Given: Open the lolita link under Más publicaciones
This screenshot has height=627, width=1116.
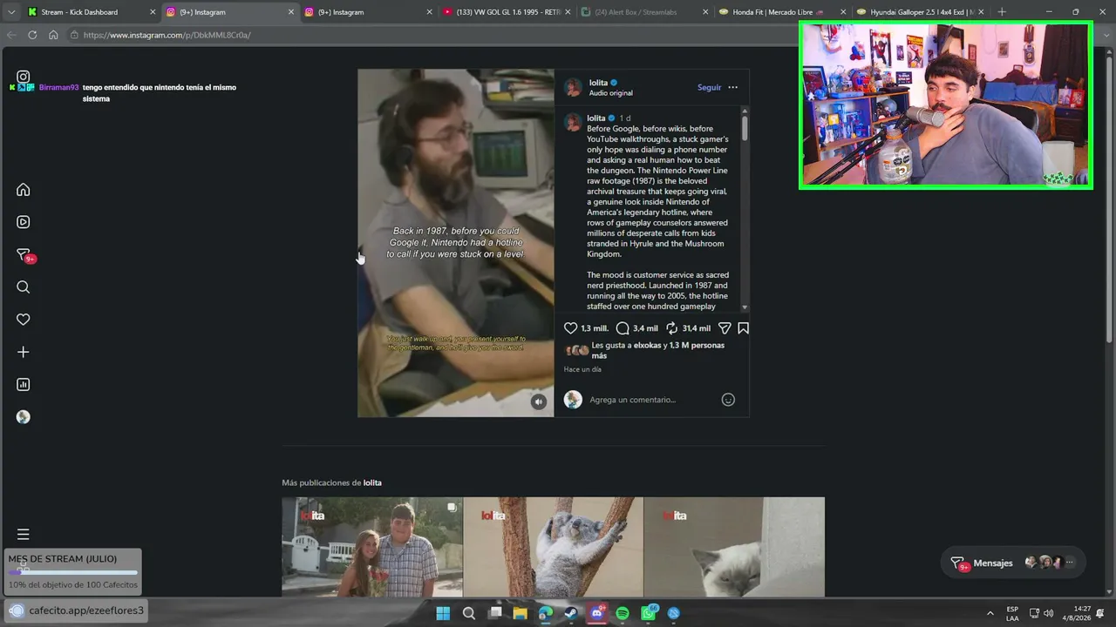Looking at the screenshot, I should coord(372,482).
